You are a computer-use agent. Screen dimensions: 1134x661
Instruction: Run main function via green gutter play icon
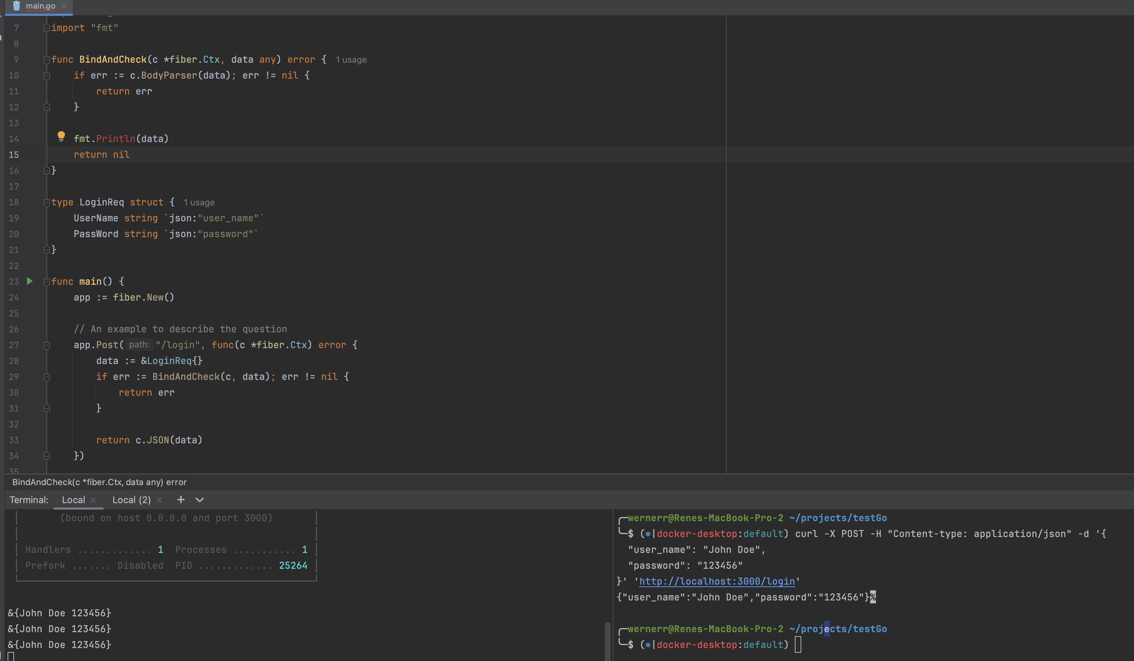[30, 281]
